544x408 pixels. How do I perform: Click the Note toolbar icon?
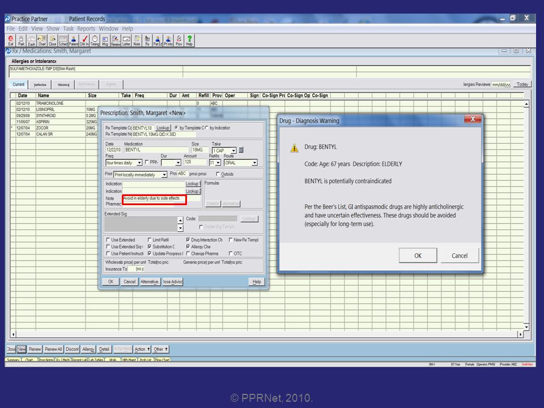[x=137, y=40]
